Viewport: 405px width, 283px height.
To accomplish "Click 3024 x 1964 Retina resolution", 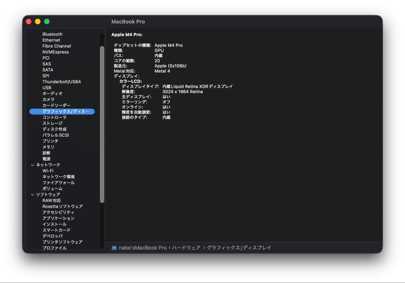I will [x=183, y=92].
